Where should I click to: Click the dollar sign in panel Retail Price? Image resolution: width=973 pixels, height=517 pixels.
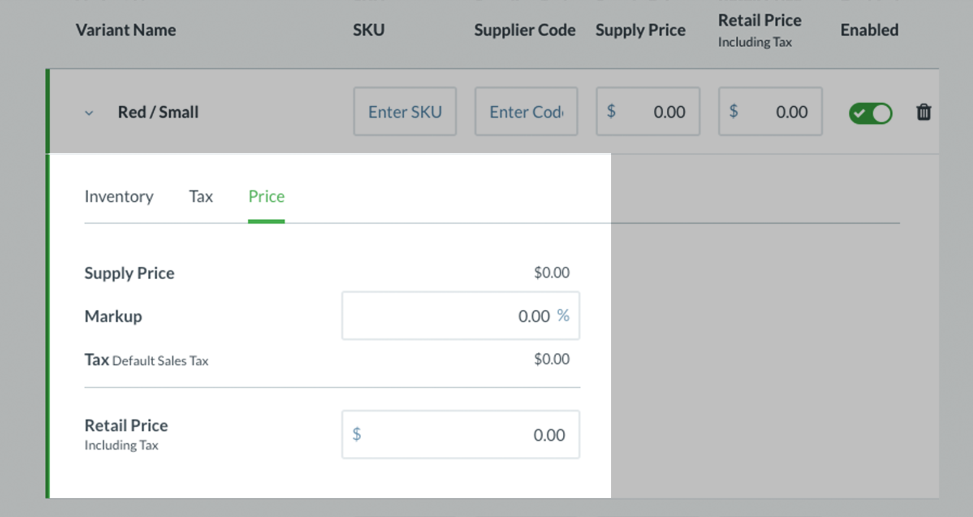tap(356, 434)
